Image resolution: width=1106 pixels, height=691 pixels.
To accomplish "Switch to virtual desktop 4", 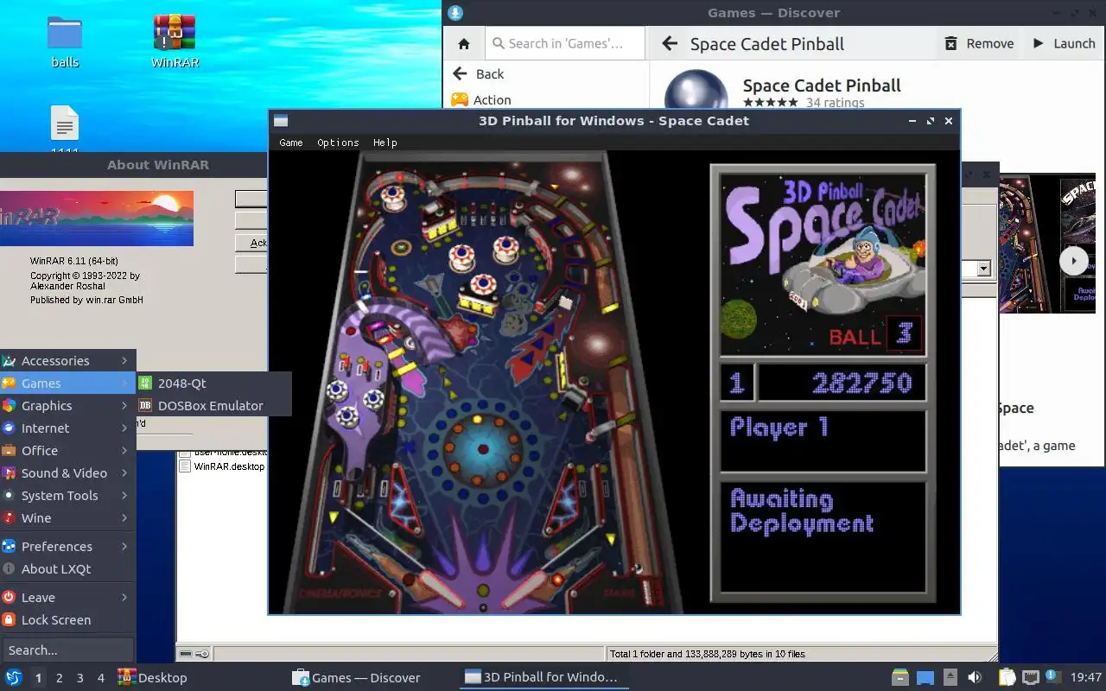I will point(101,678).
